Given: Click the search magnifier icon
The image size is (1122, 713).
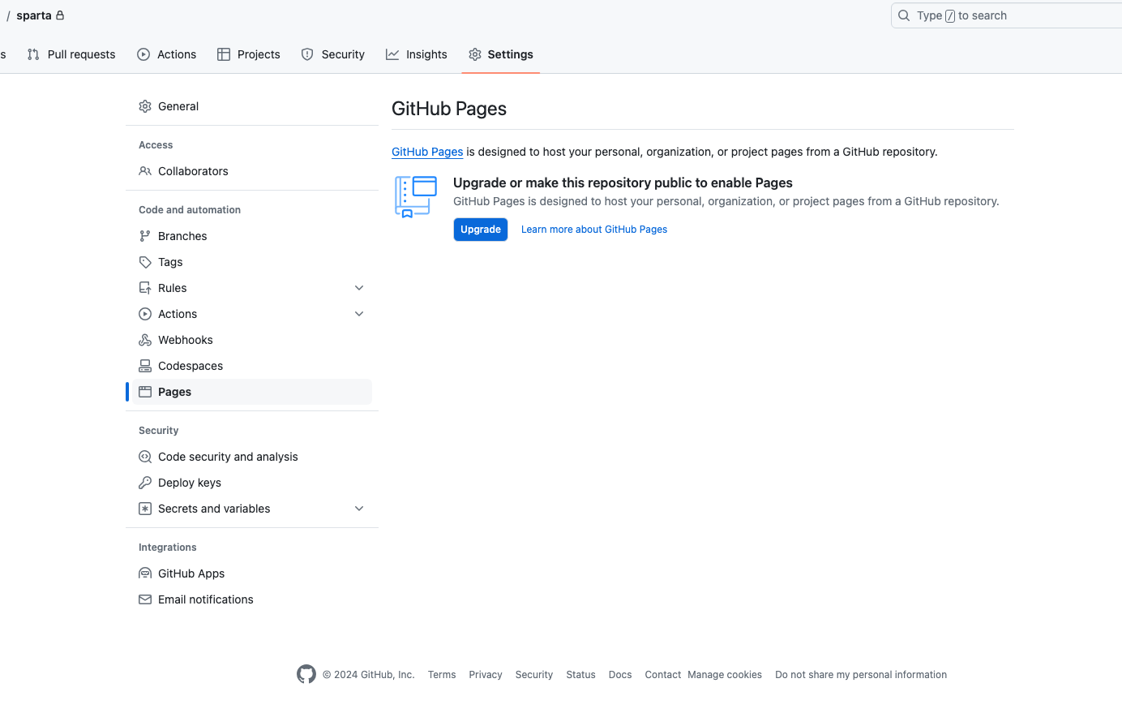Looking at the screenshot, I should [x=904, y=15].
